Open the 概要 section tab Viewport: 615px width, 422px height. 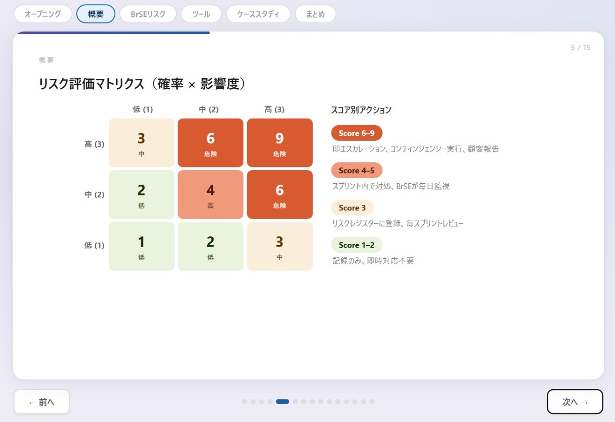coord(96,14)
